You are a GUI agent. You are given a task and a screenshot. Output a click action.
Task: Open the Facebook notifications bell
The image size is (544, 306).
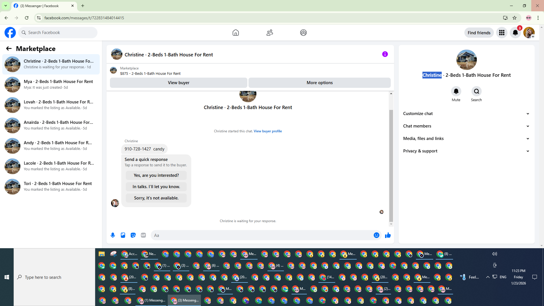click(515, 33)
